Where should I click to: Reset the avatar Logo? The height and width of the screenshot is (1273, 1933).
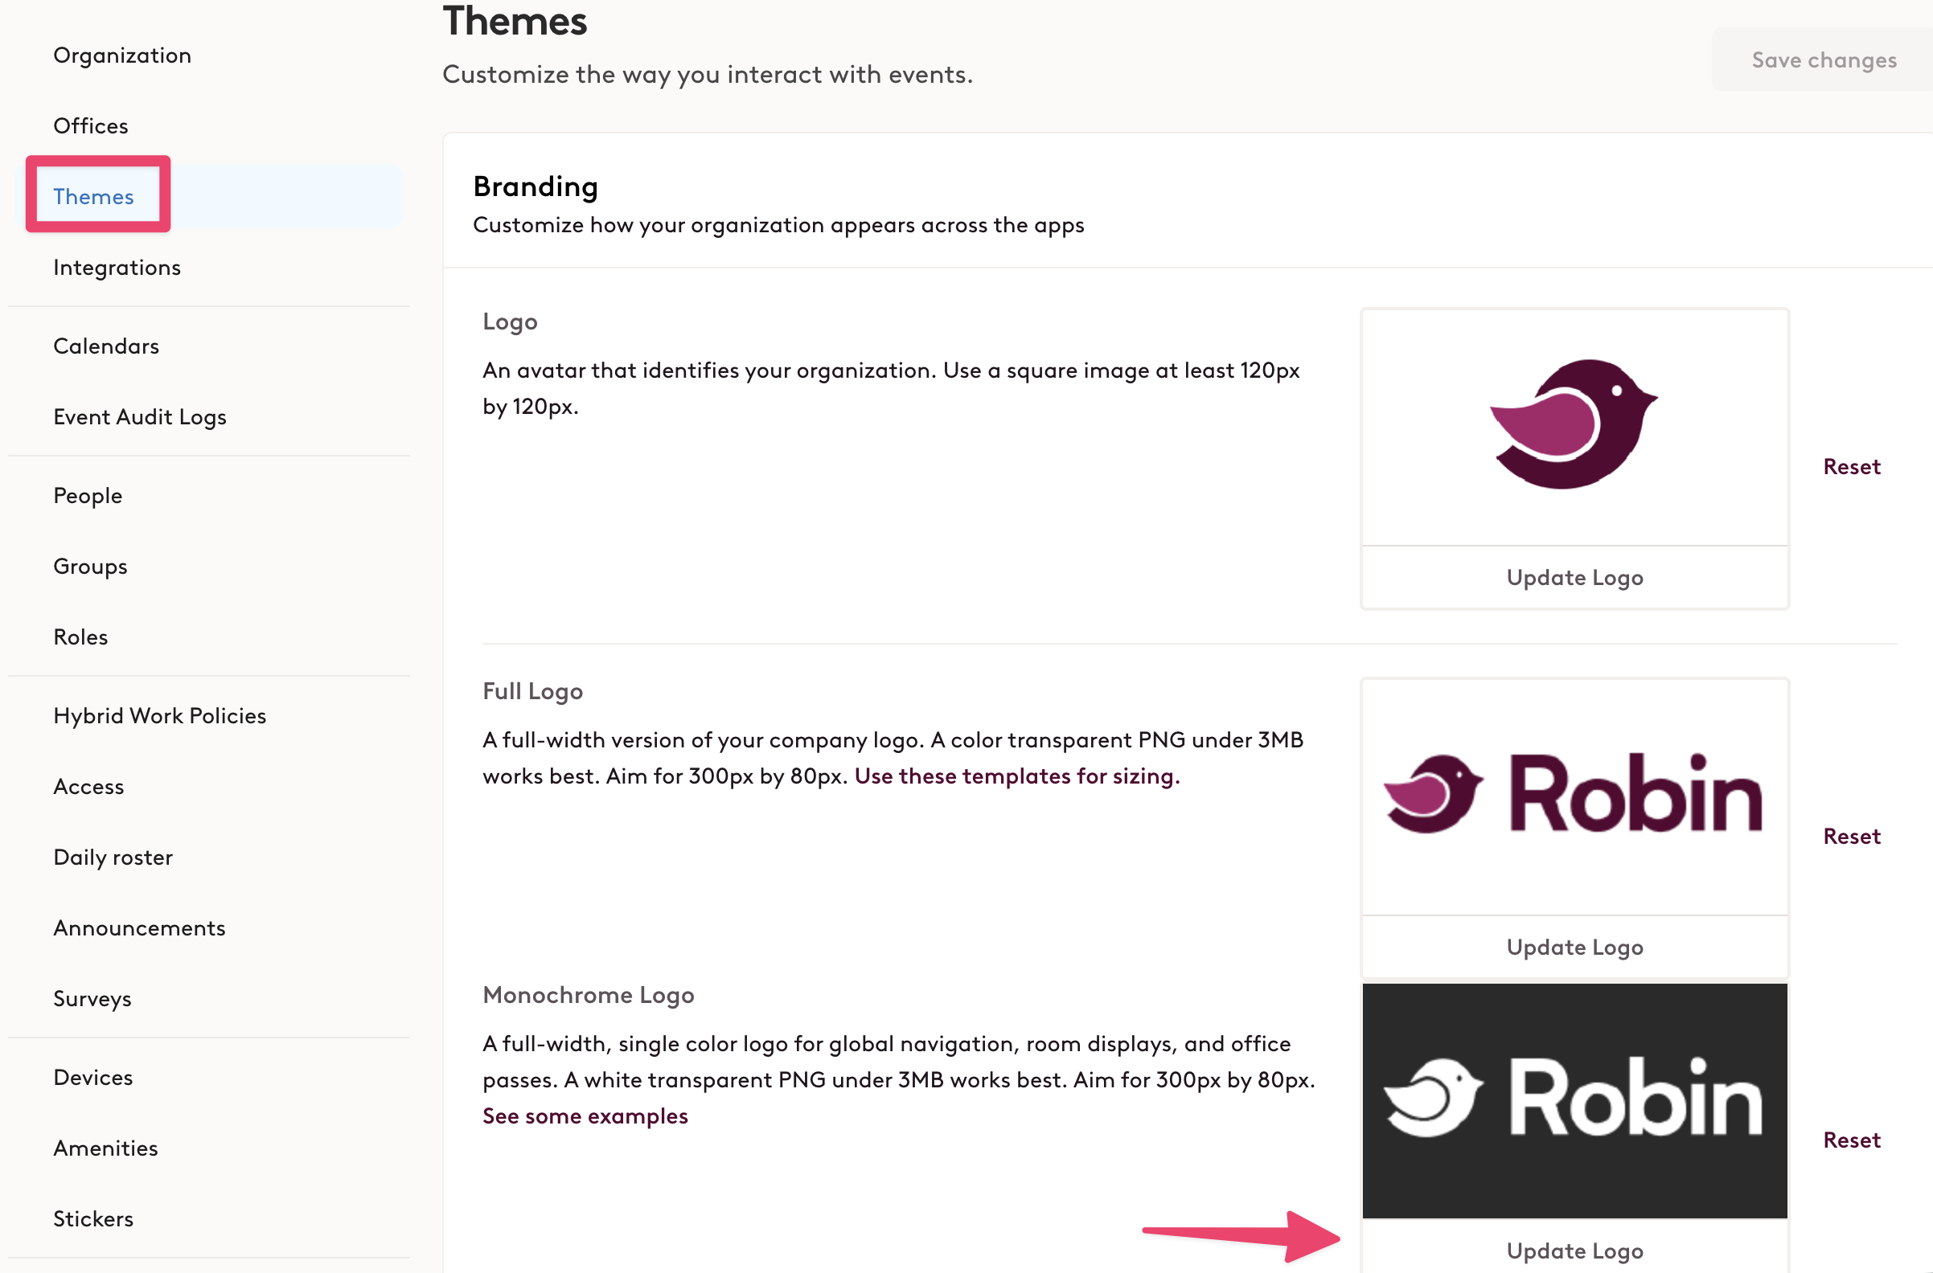coord(1851,466)
